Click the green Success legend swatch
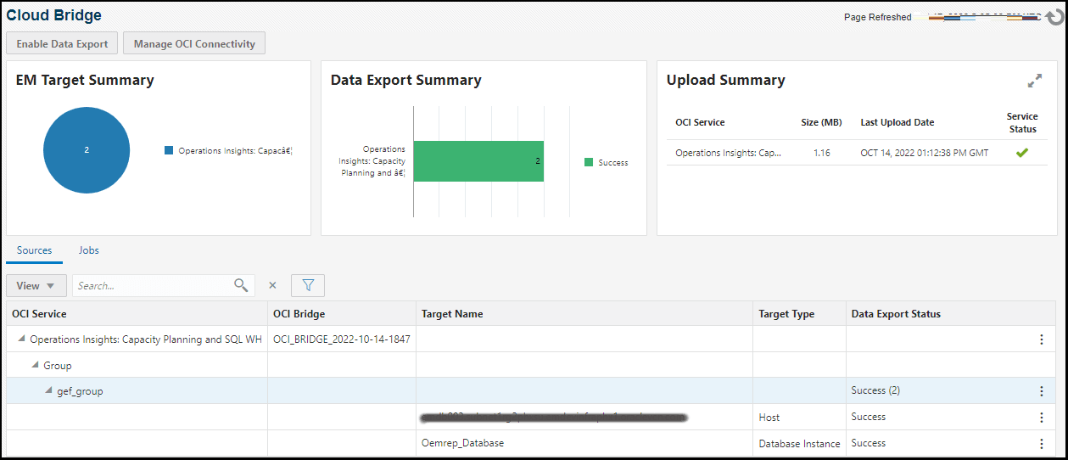The height and width of the screenshot is (460, 1068). pyautogui.click(x=589, y=162)
